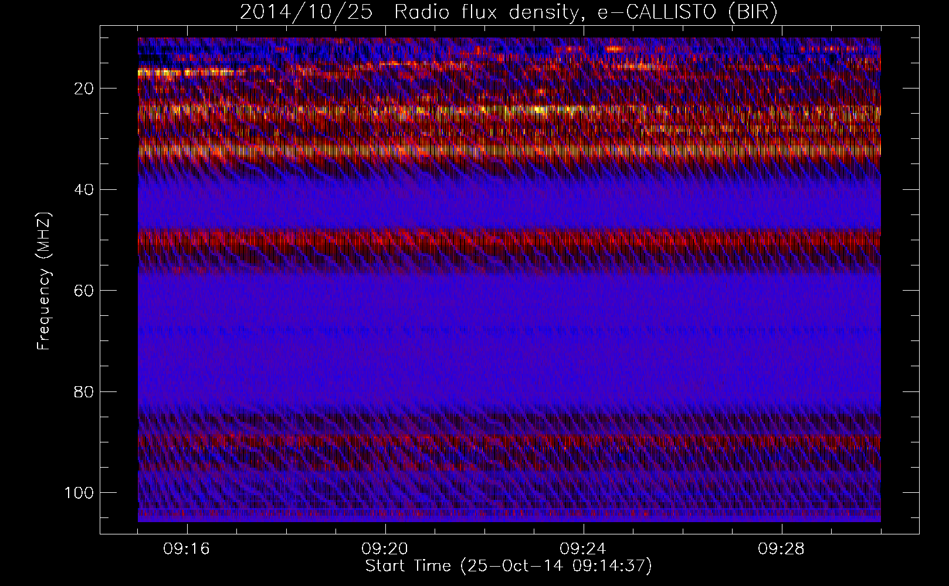The width and height of the screenshot is (949, 586).
Task: Click the plot title '2014/10/25 Radio flux density'
Action: [508, 12]
